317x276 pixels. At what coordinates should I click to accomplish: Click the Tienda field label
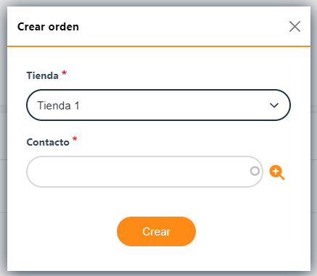pos(42,75)
